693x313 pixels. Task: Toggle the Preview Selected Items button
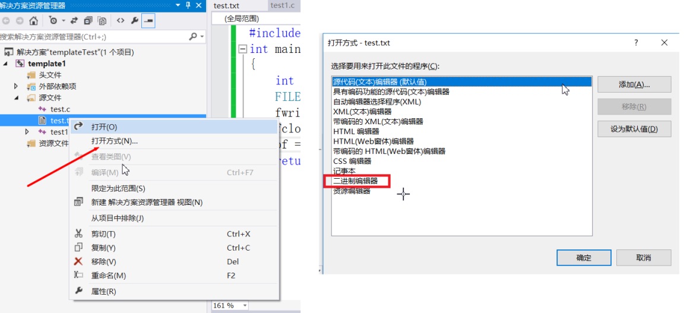(x=148, y=21)
